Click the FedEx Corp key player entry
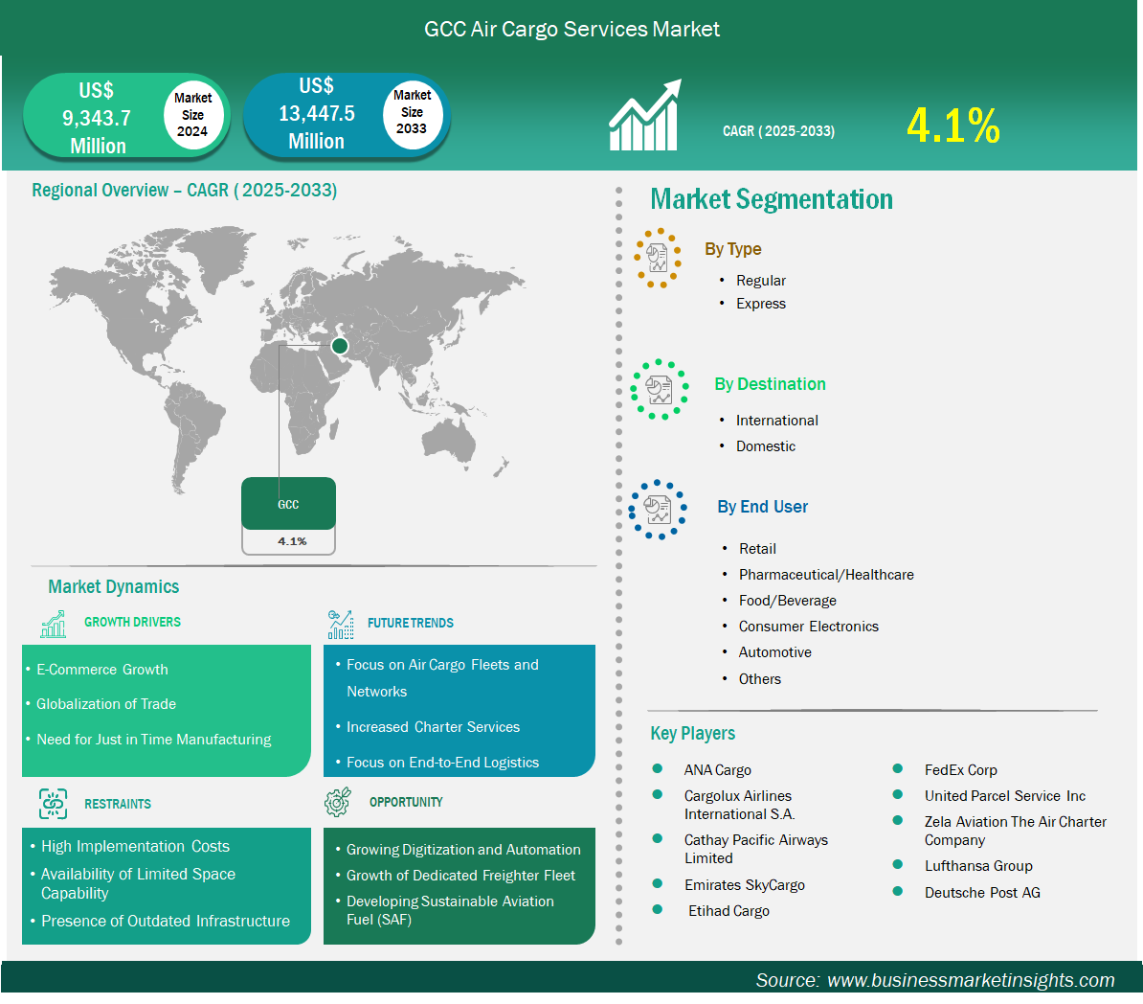 click(x=960, y=770)
